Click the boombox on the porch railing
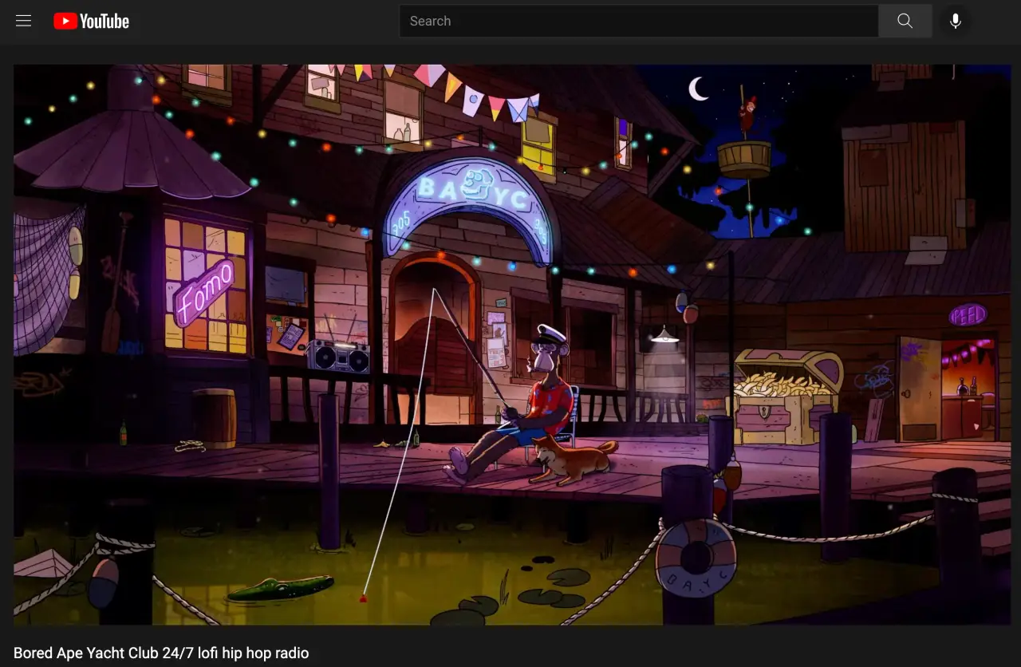 click(x=338, y=356)
